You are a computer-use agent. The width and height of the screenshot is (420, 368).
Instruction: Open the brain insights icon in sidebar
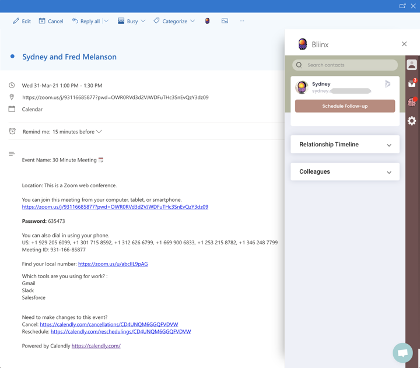(412, 102)
